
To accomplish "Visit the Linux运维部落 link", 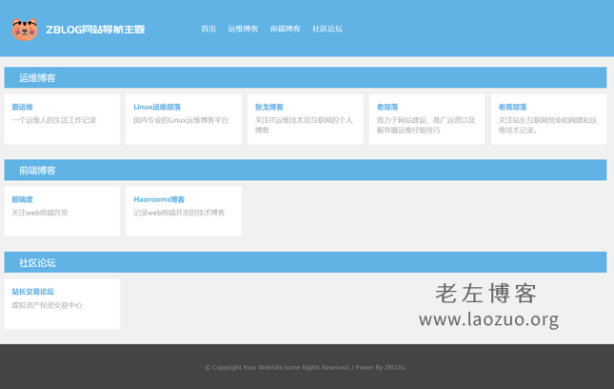I will click(x=157, y=108).
